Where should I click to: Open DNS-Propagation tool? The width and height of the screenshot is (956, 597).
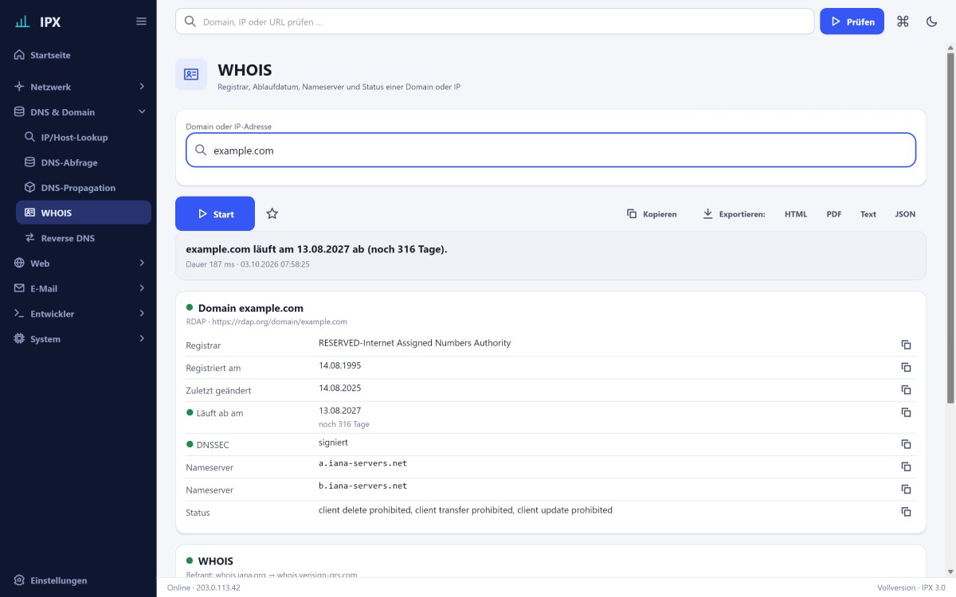pos(84,188)
